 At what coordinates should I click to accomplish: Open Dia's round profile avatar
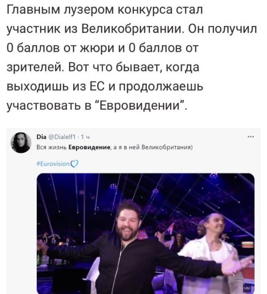[21, 142]
